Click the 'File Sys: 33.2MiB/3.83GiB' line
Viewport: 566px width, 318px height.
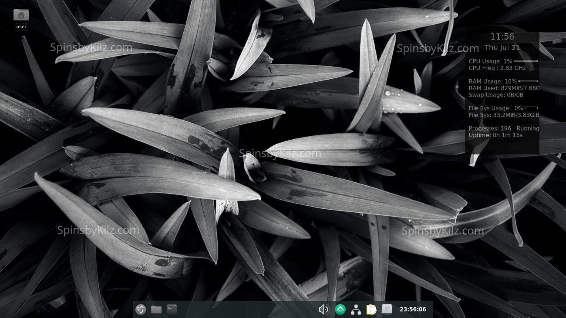[504, 115]
